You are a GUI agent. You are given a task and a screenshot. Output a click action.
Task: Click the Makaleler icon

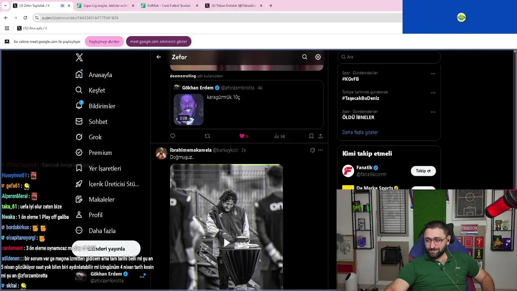(x=79, y=199)
